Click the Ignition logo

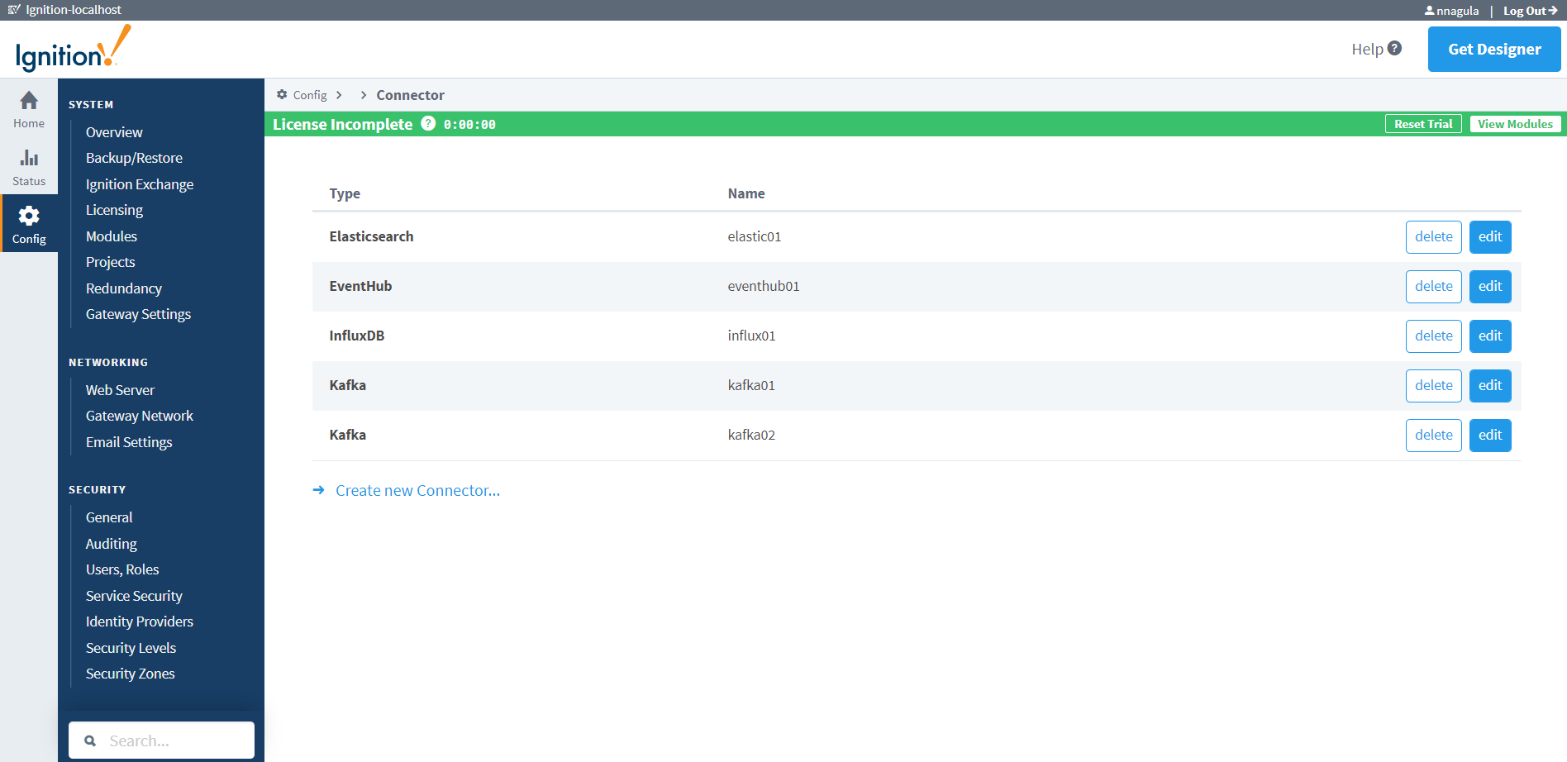click(x=73, y=49)
